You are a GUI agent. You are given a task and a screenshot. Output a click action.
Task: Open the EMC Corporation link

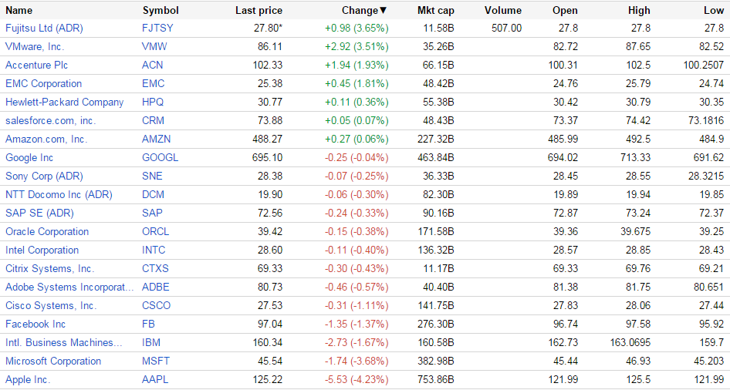[43, 84]
